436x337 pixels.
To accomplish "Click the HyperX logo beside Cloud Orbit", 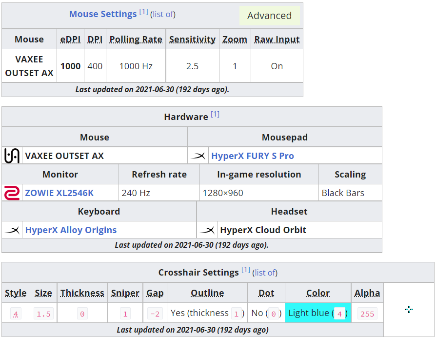I will point(207,230).
